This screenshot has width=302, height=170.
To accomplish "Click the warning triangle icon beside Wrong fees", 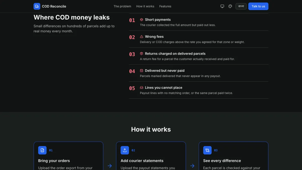I will [142, 37].
